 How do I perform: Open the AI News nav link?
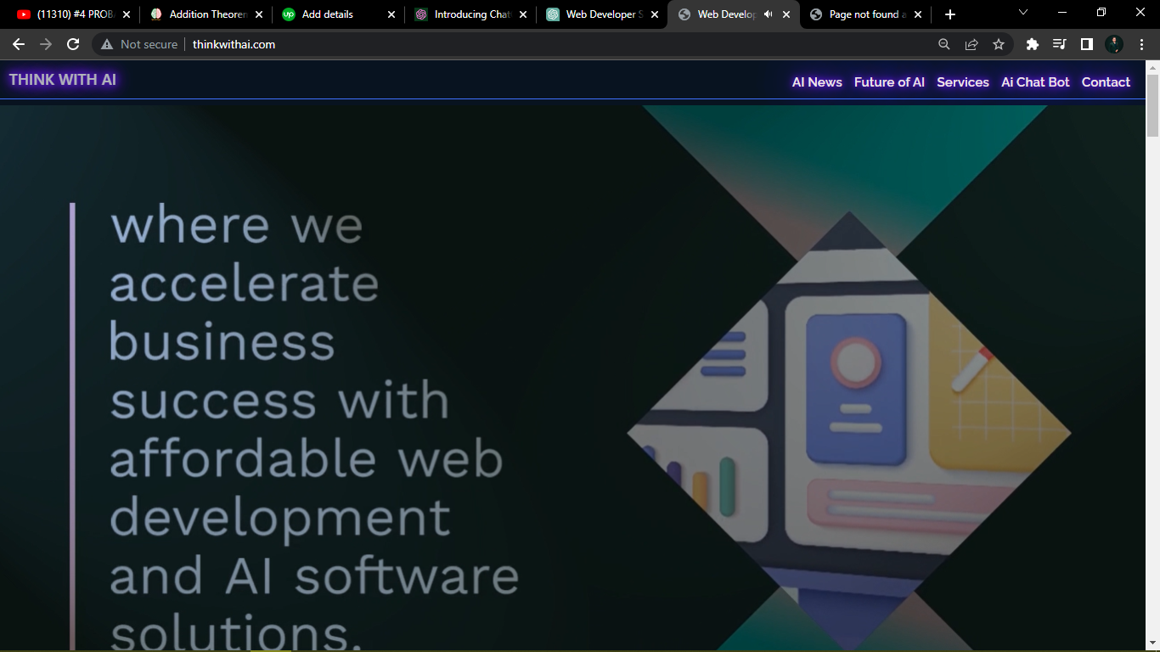[x=817, y=82]
